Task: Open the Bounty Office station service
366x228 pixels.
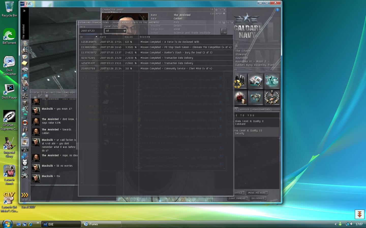Action: coord(240,97)
